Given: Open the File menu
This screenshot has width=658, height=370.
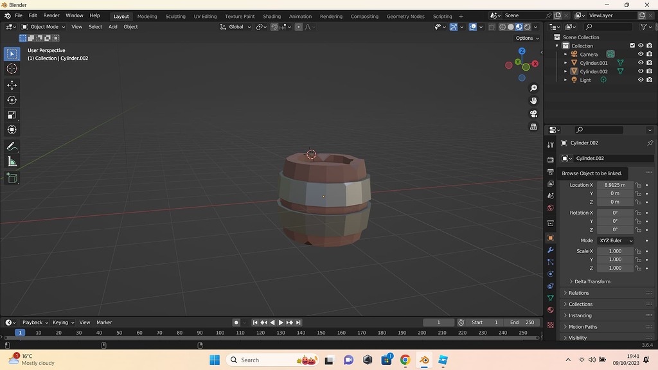Looking at the screenshot, I should (x=19, y=15).
